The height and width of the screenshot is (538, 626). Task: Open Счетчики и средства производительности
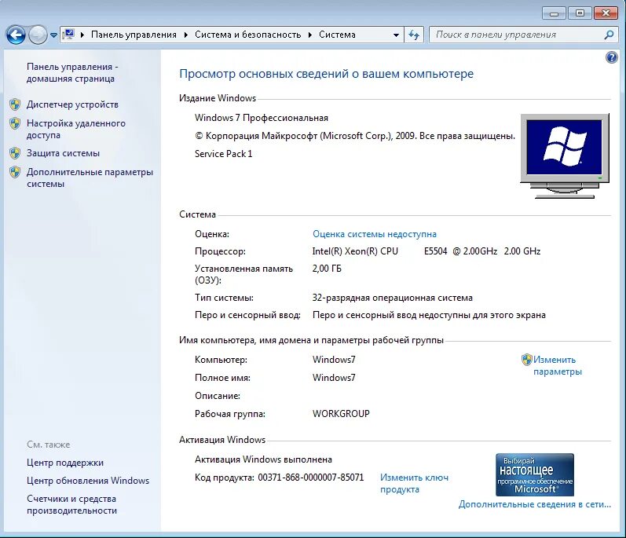point(71,504)
